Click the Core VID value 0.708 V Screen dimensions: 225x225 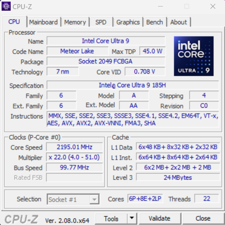point(145,72)
